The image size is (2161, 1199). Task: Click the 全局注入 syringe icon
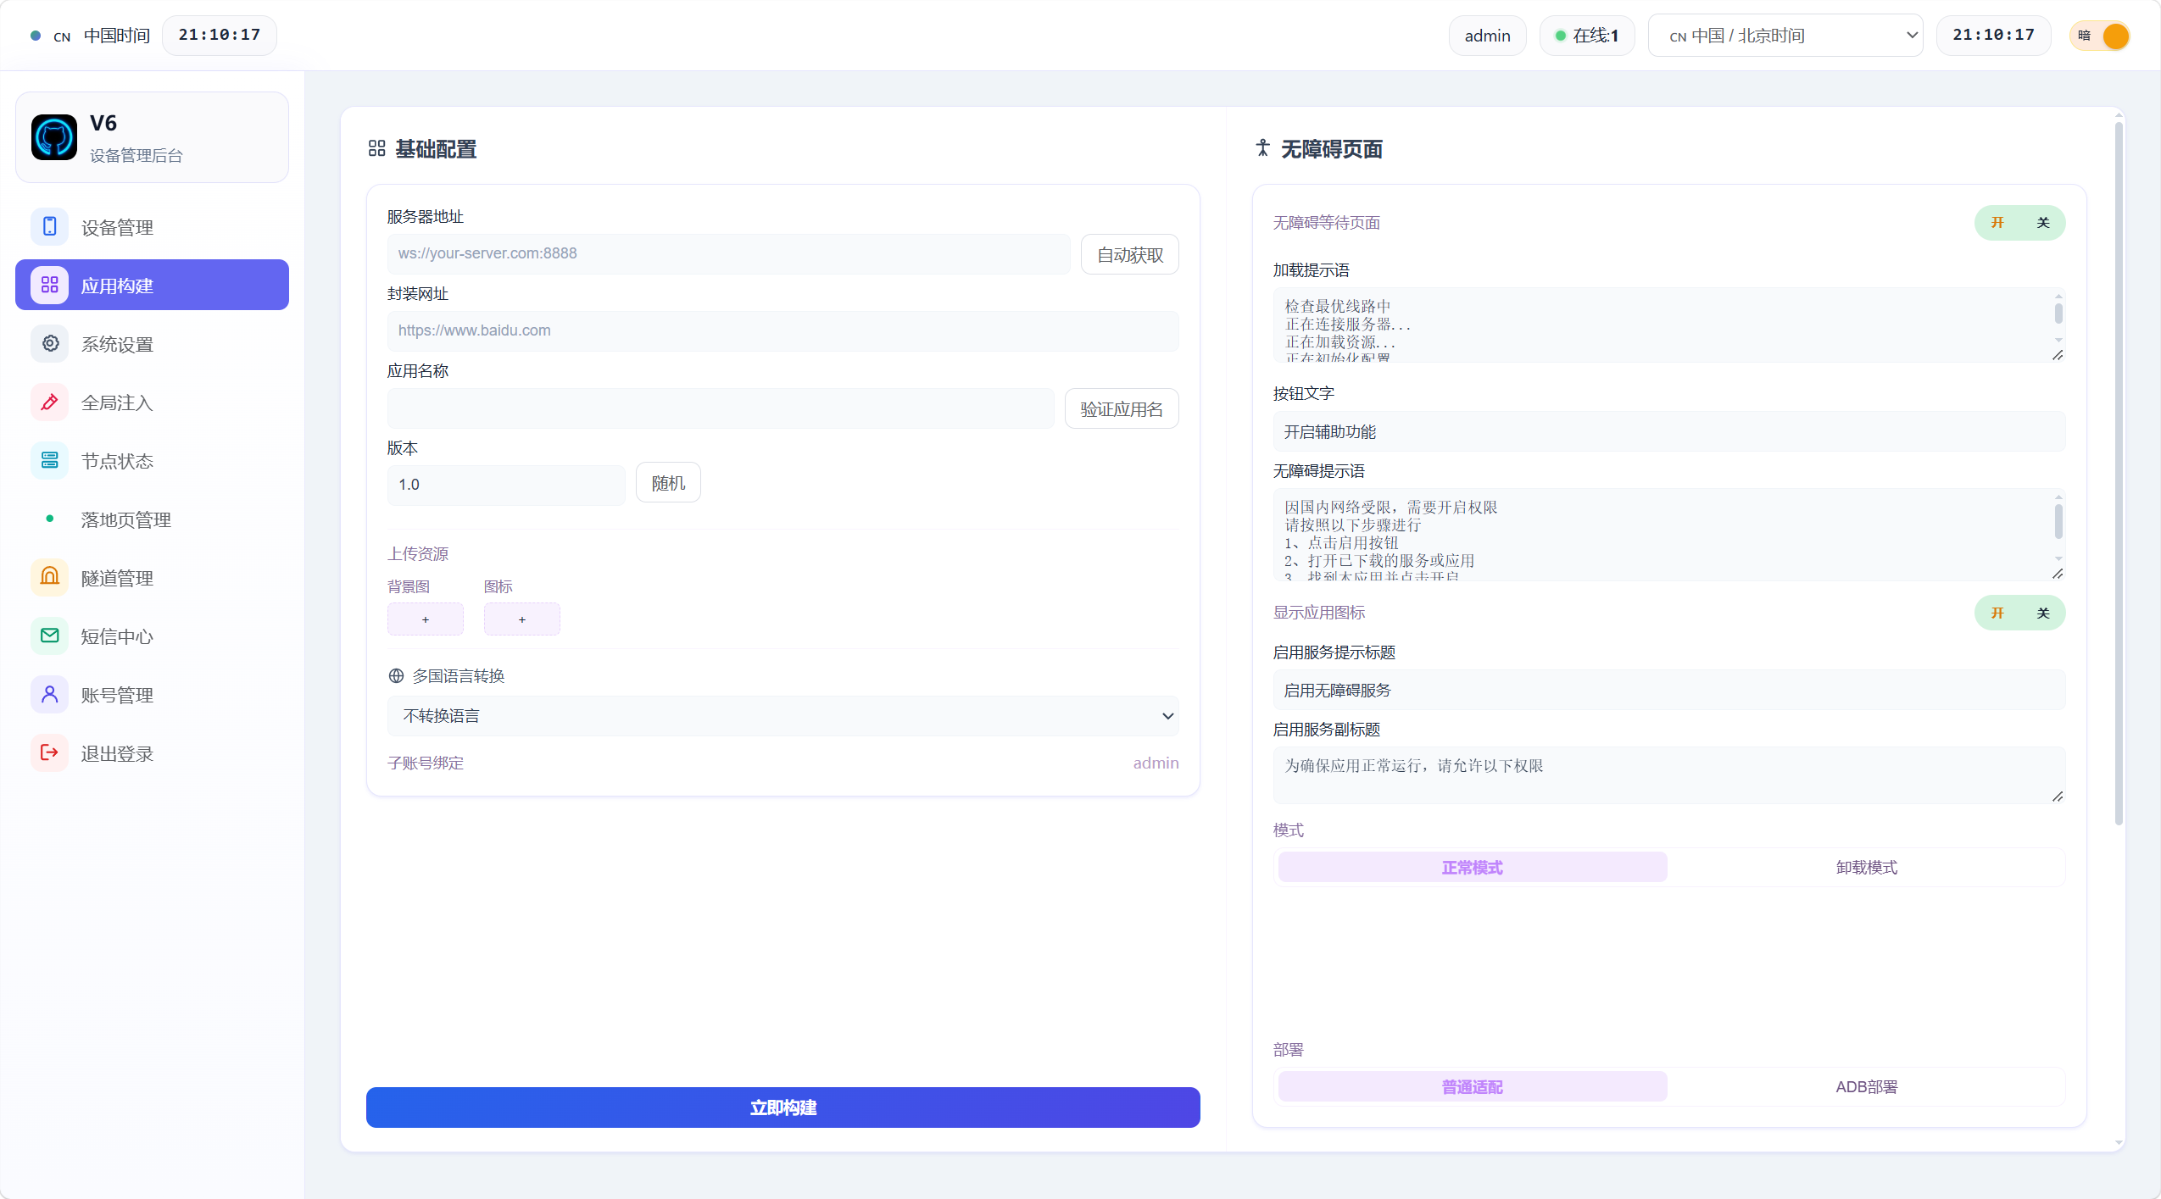click(x=50, y=402)
